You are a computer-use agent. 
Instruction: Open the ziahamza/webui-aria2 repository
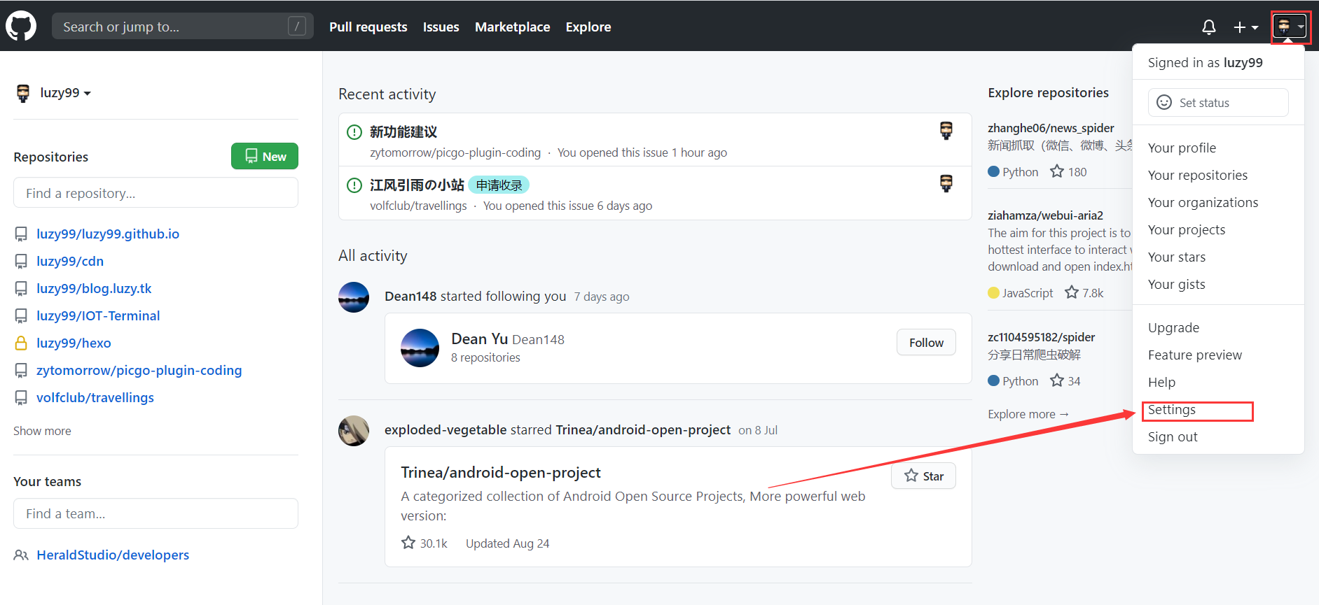[1045, 215]
